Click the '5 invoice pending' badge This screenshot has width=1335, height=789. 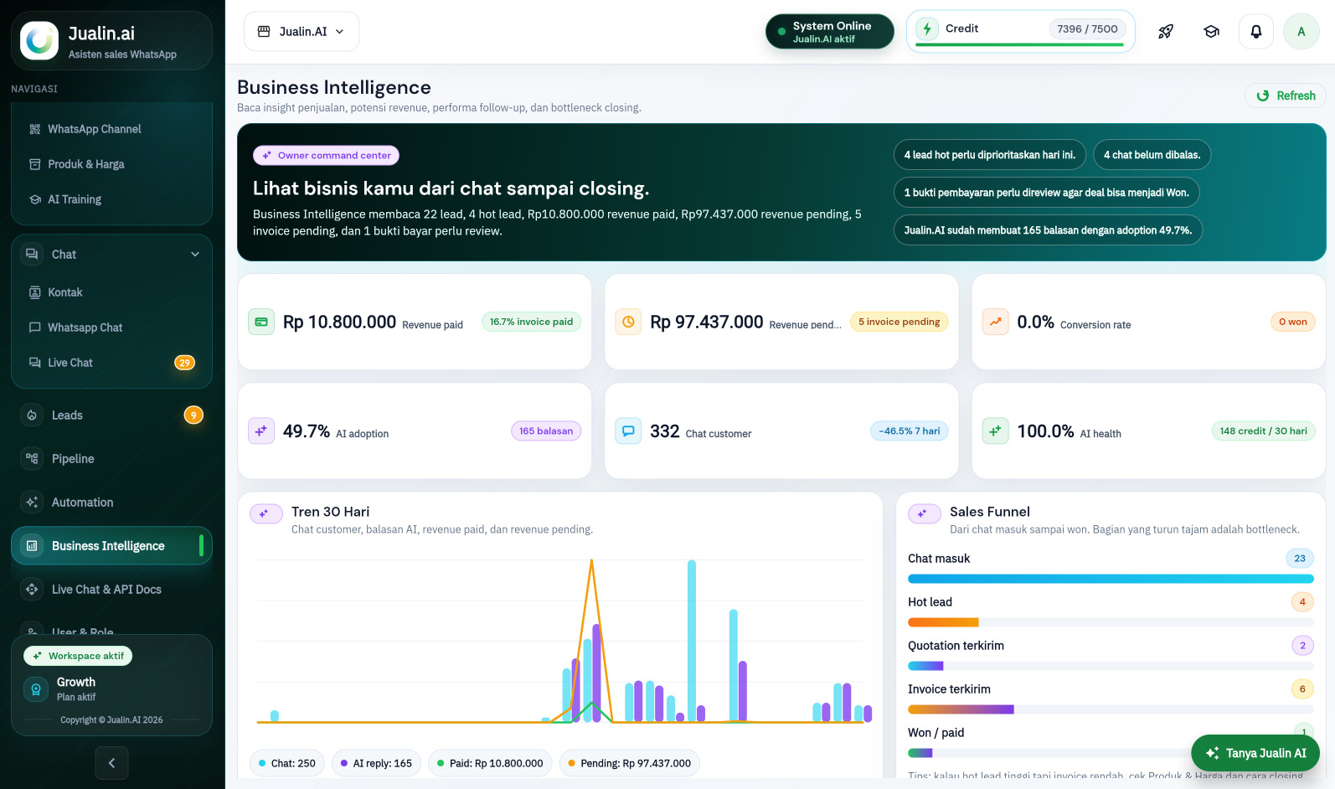(x=899, y=322)
